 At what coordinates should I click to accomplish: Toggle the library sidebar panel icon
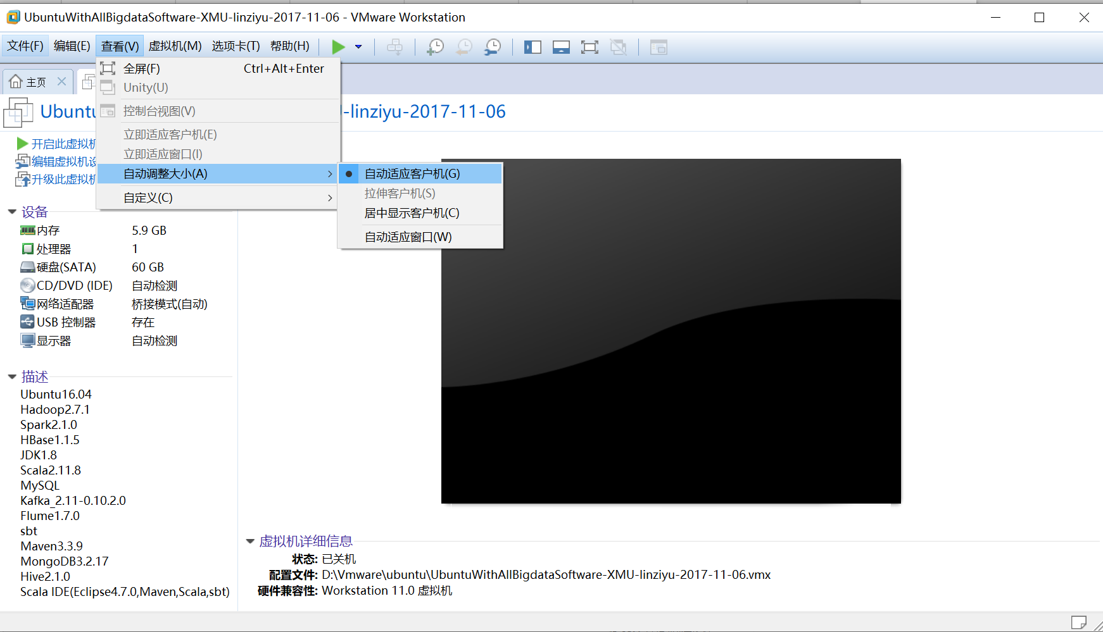[x=533, y=47]
